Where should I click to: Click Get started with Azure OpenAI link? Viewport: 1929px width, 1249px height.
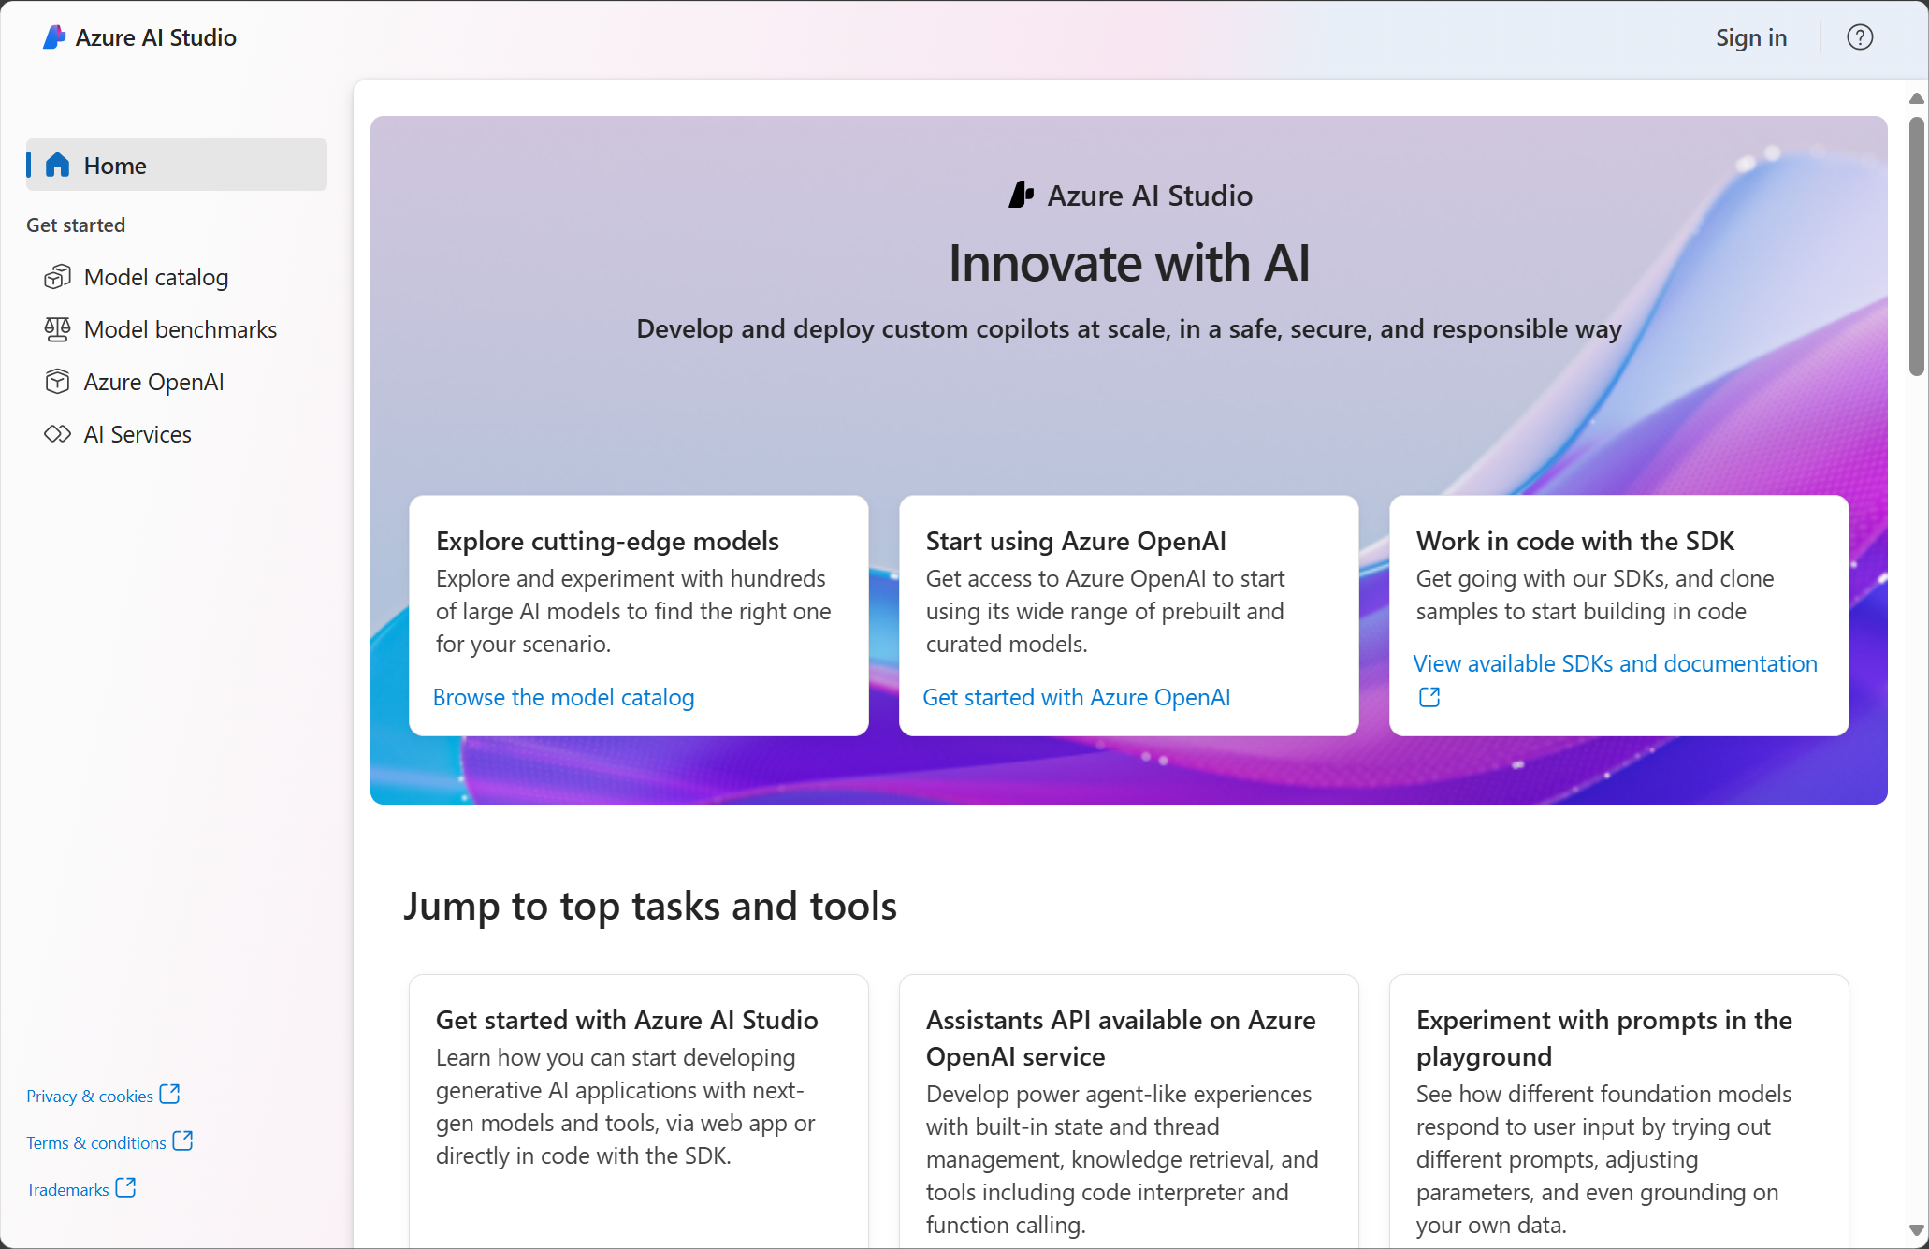pos(1077,696)
